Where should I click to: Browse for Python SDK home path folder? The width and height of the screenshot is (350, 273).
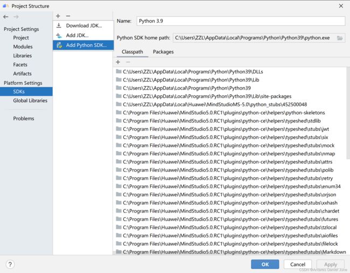click(x=340, y=38)
